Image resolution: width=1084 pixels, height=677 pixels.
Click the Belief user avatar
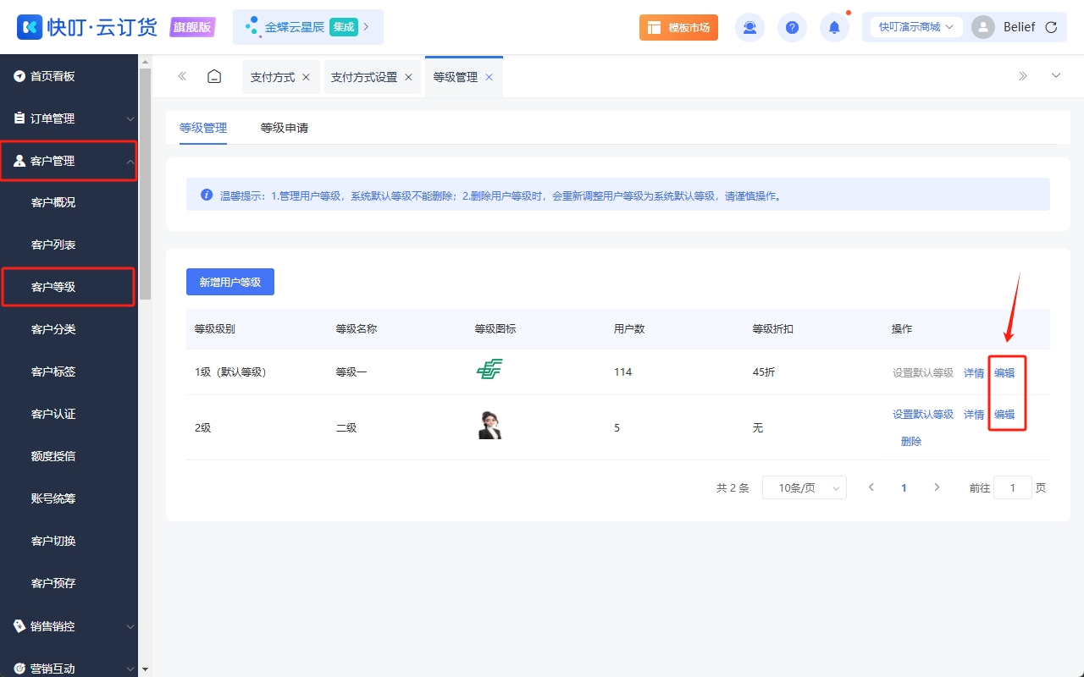click(x=983, y=27)
